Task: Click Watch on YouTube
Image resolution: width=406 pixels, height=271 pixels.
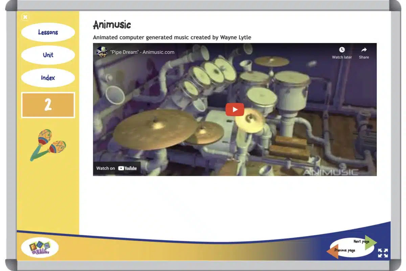Action: pos(116,168)
